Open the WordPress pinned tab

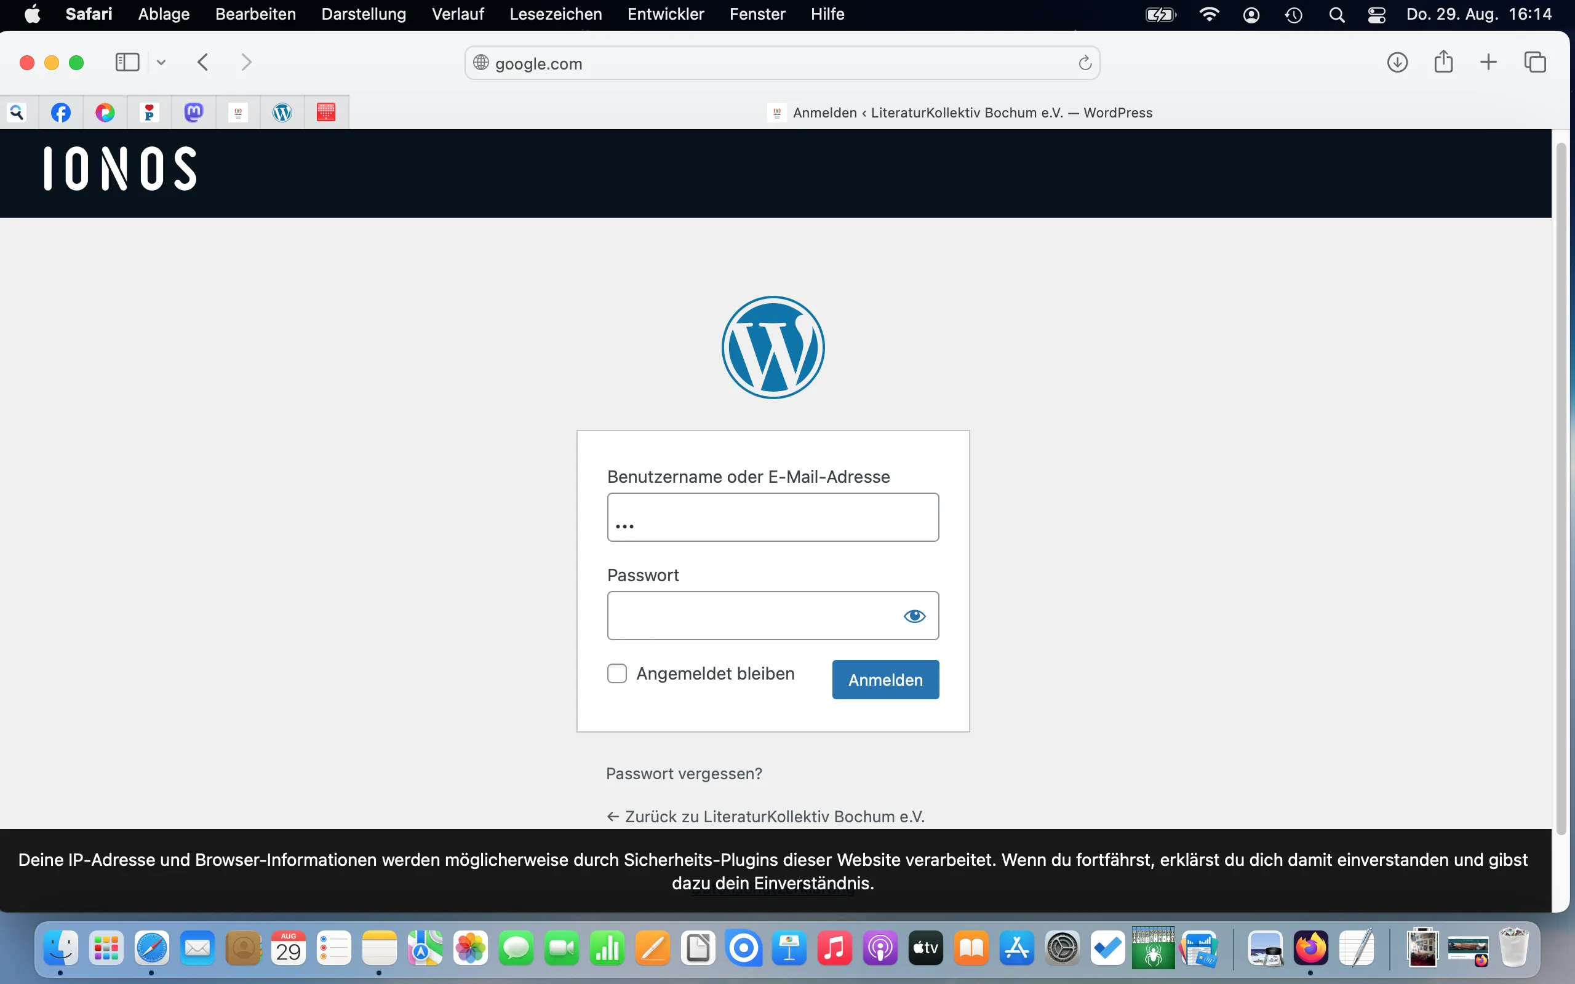tap(282, 113)
